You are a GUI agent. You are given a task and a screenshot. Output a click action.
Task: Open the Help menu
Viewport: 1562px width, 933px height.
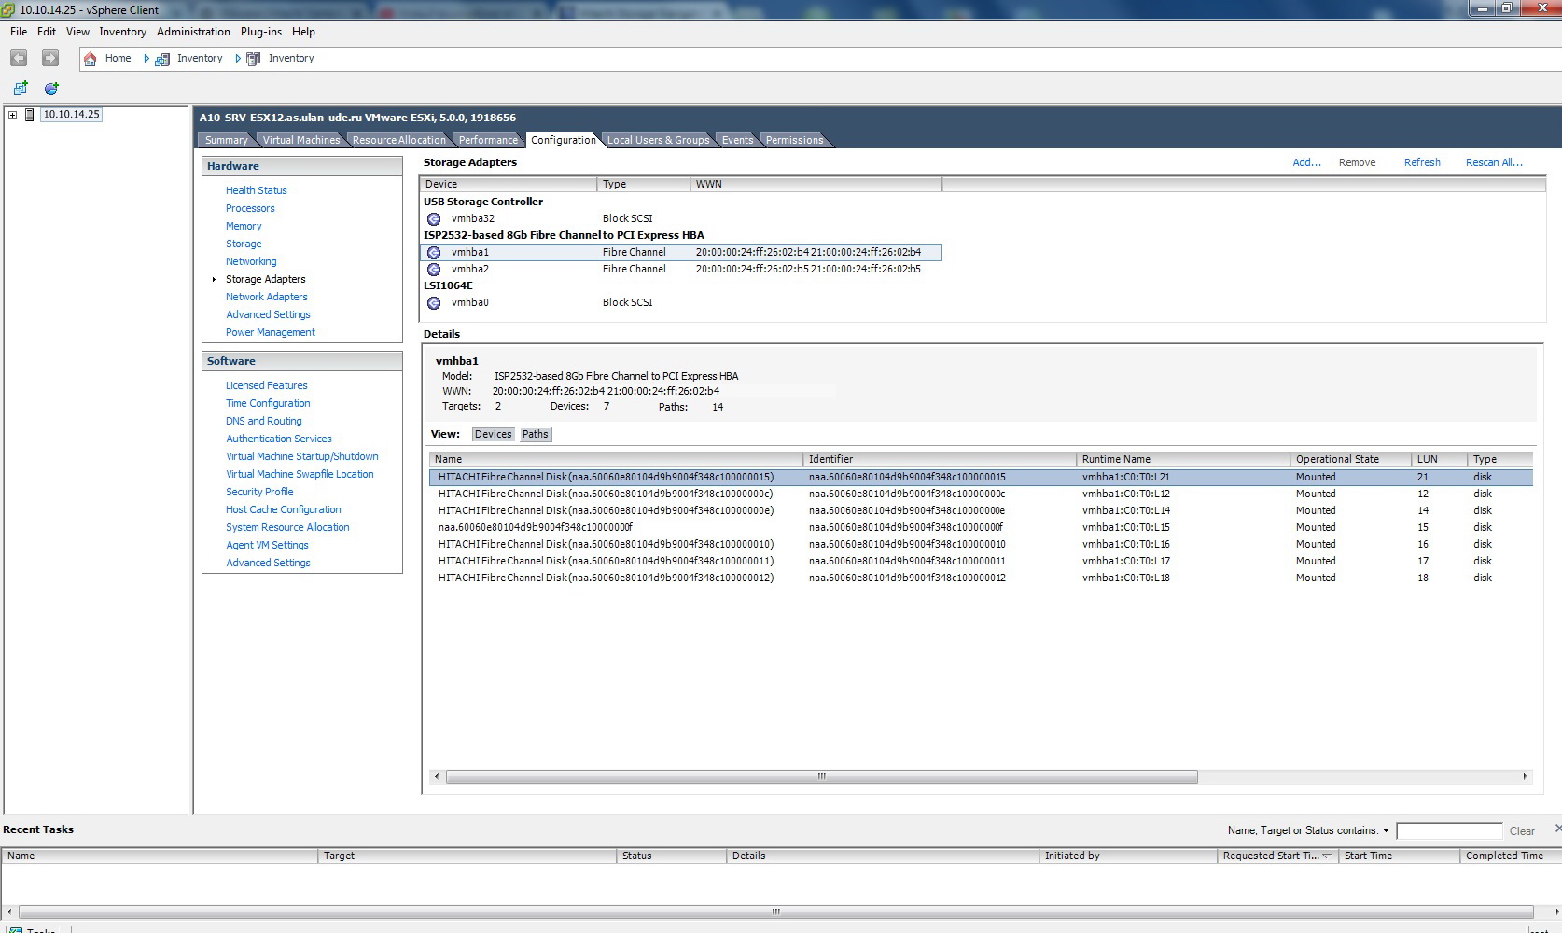point(303,32)
